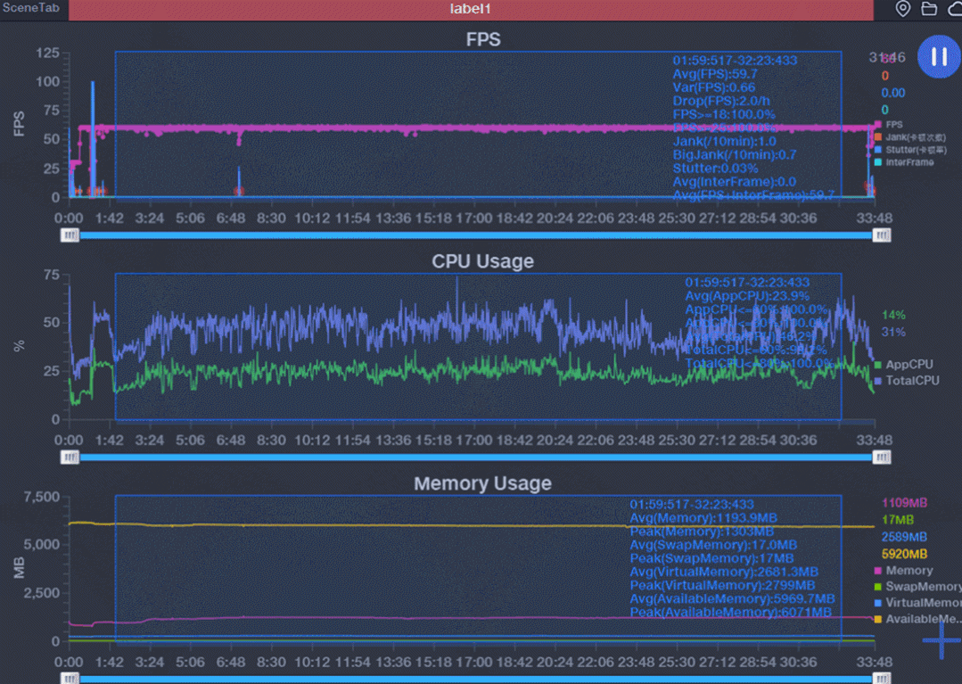Click the location pin icon
This screenshot has width=962, height=684.
[902, 9]
